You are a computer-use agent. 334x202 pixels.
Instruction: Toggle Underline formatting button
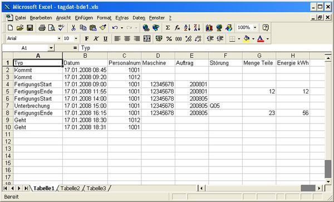(x=105, y=39)
